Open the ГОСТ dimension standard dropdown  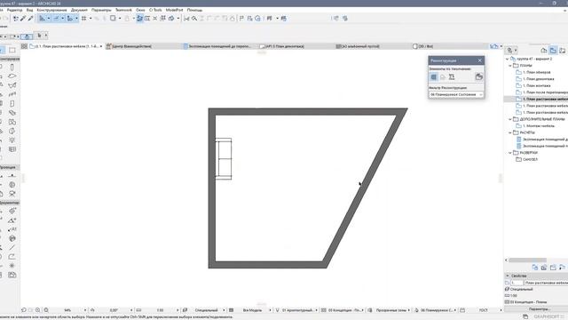click(x=501, y=310)
